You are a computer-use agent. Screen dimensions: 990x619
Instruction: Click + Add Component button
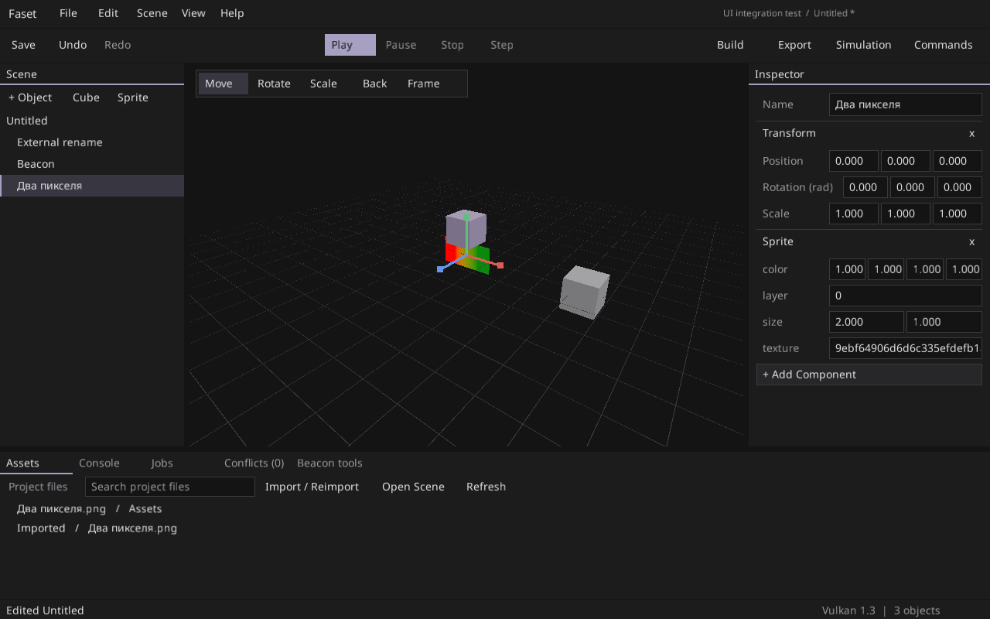point(869,374)
